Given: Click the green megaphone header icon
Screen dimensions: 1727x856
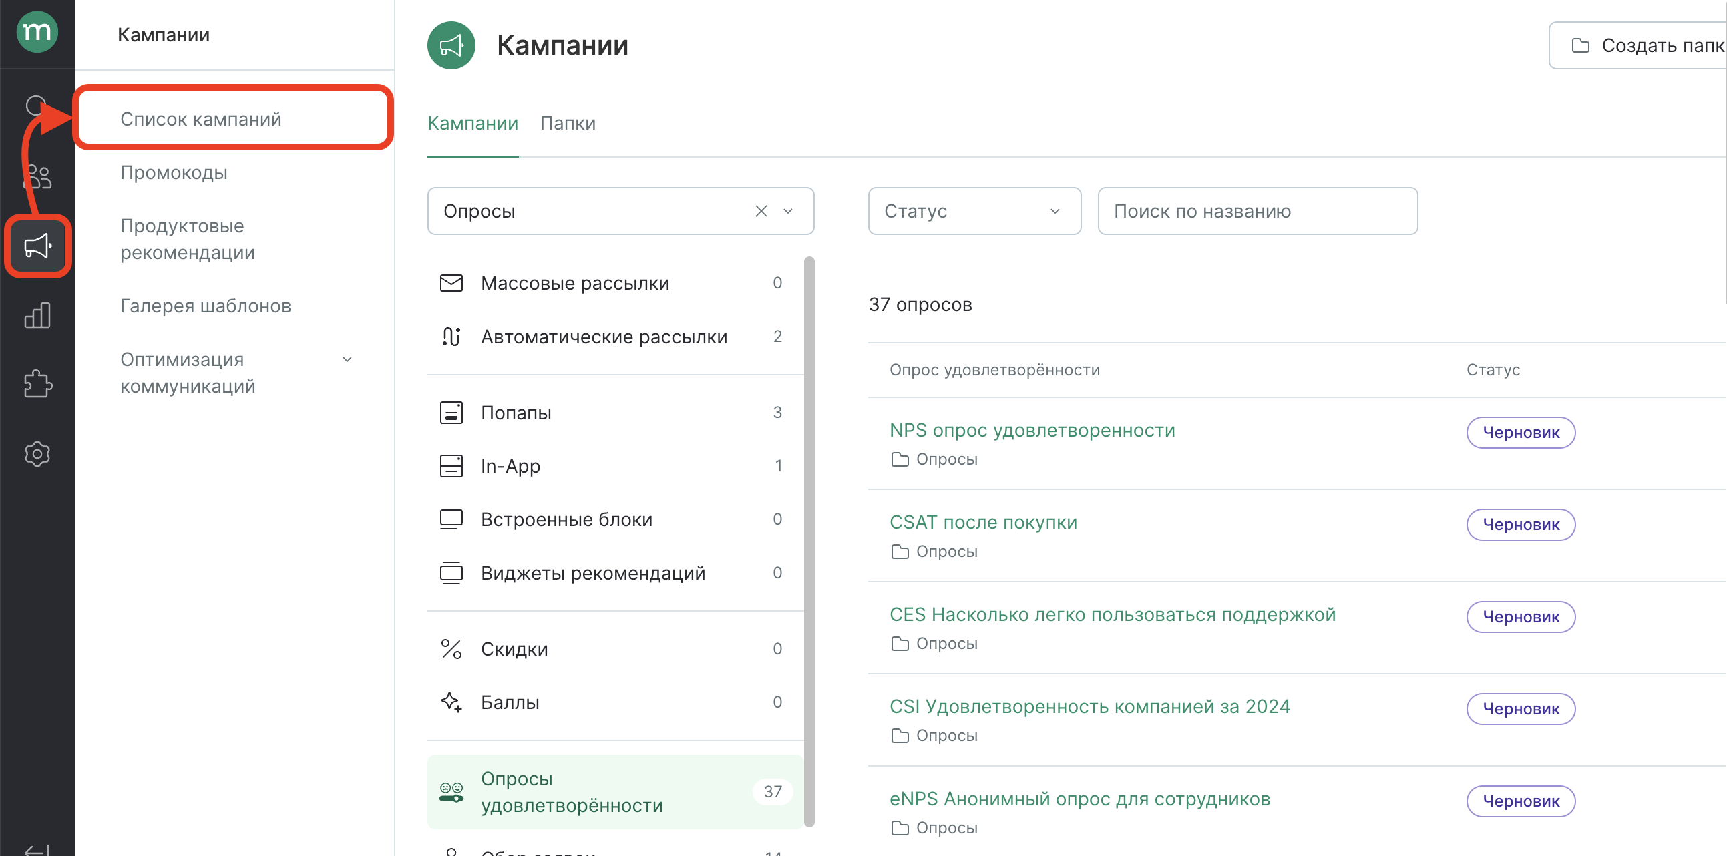Looking at the screenshot, I should point(451,45).
